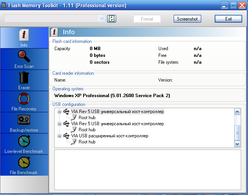Launch the File Recovery lifebuoy icon
The image size is (248, 195).
[24, 99]
